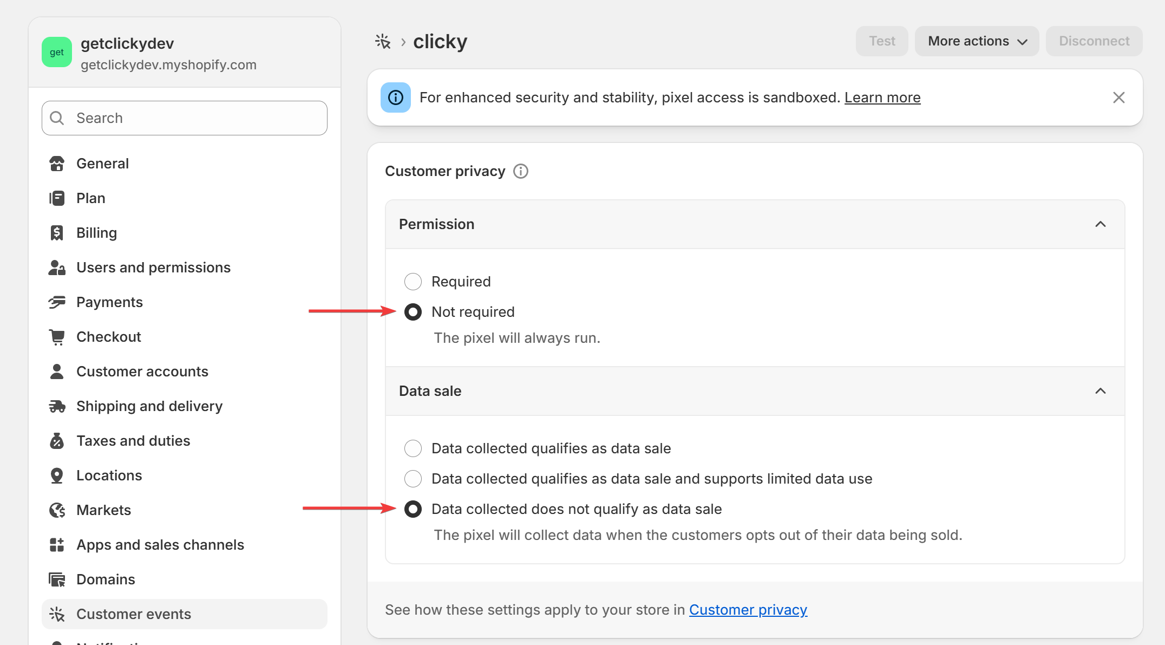Click the getclickydev store avatar icon
The image size is (1165, 645).
57,53
